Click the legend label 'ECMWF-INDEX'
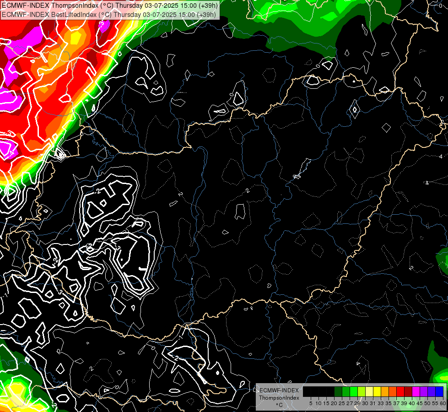Viewport: 448px width, 412px height. tap(279, 390)
